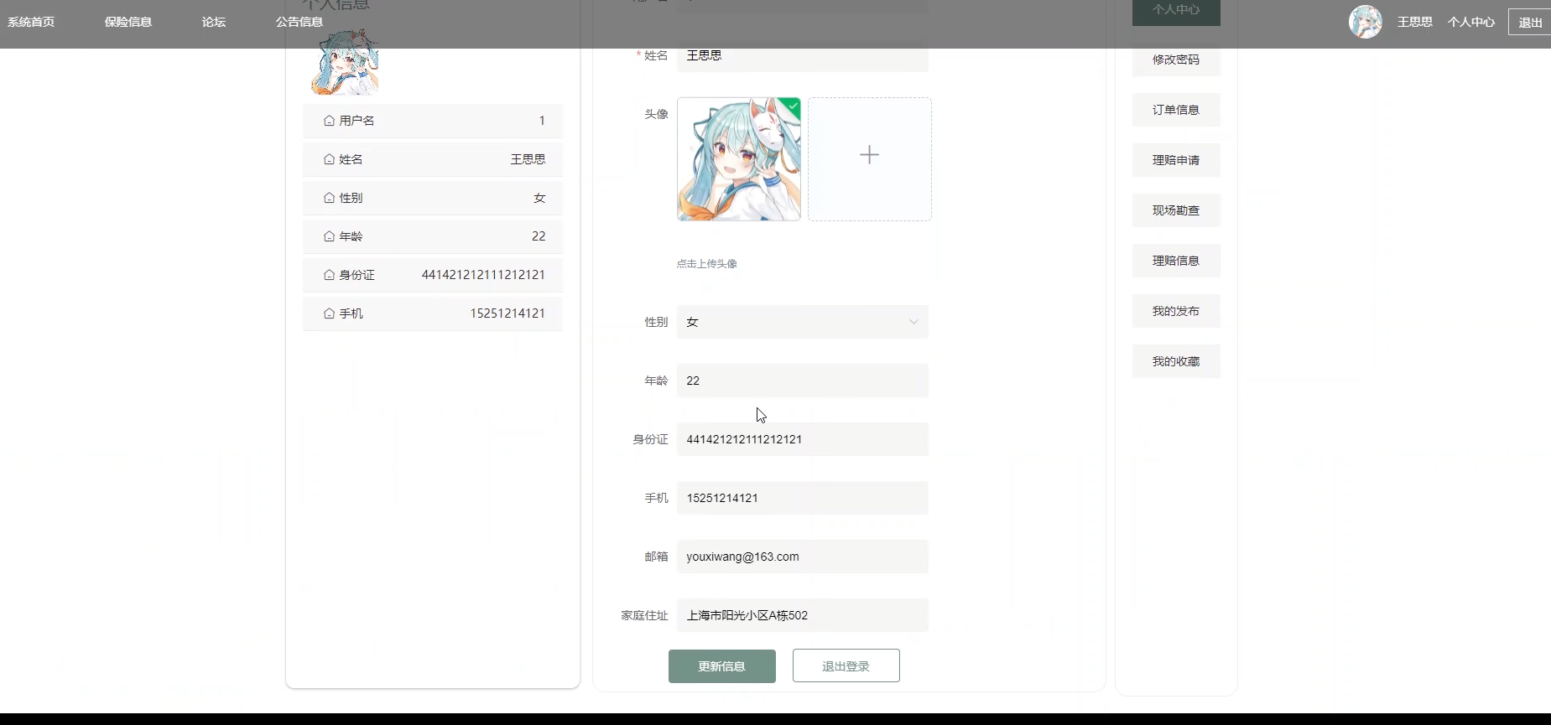Viewport: 1551px width, 725px height.
Task: Click the home icon beside 手机 row
Action: (329, 313)
